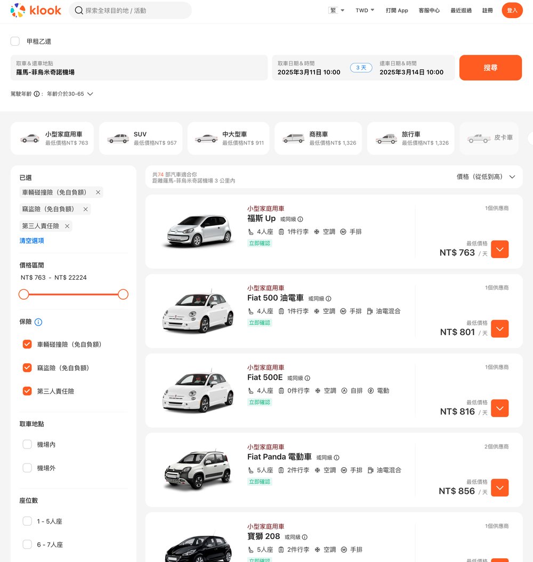
Task: Open the TWD currency selector
Action: 364,10
